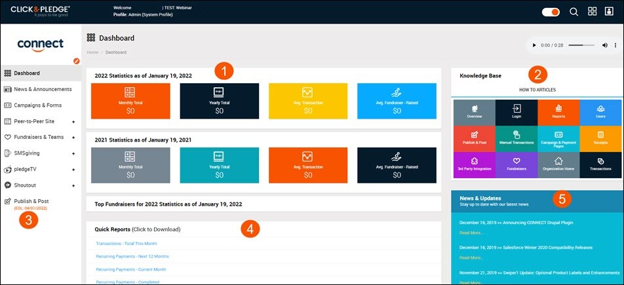Open the audio player more options menu
Image resolution: width=624 pixels, height=285 pixels.
615,45
